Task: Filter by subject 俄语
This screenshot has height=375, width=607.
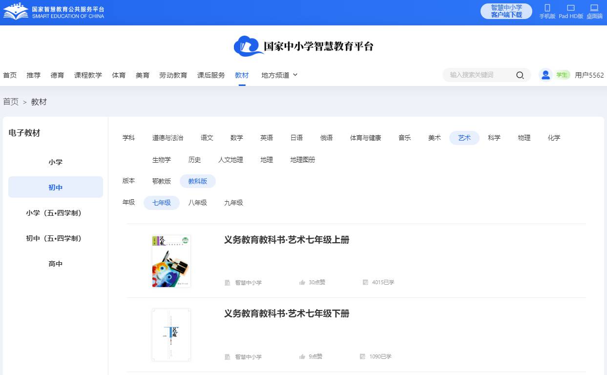Action: (327, 138)
